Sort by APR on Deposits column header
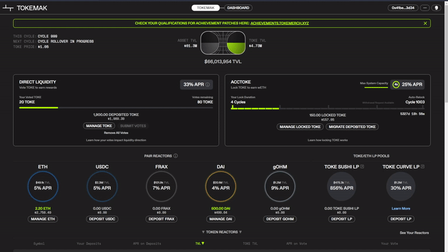This screenshot has width=448, height=252. coord(147,244)
